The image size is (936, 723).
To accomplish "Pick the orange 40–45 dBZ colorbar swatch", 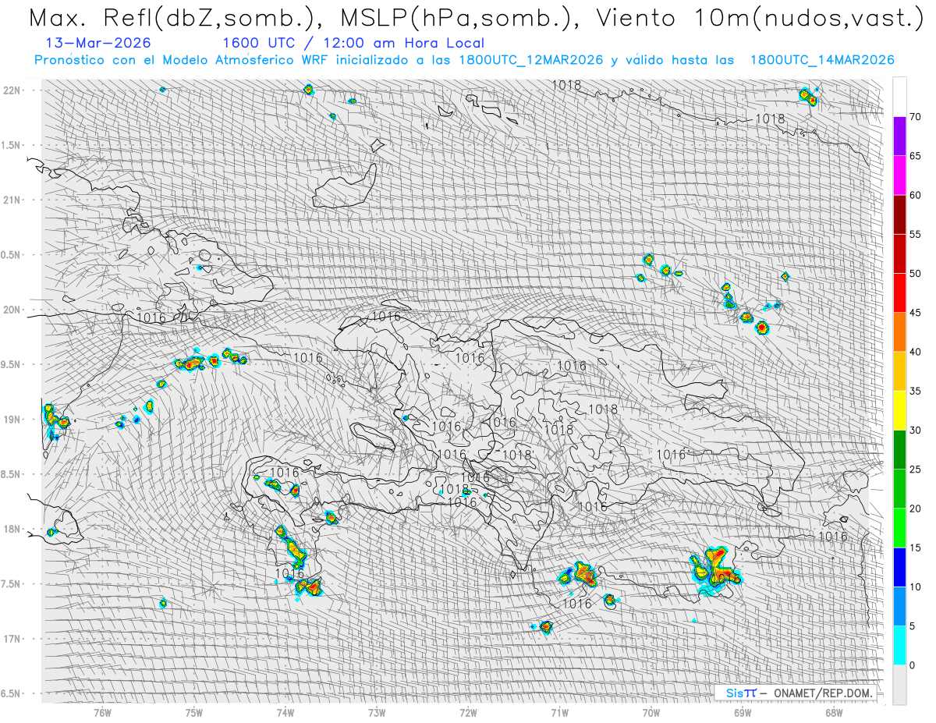I will tap(899, 332).
